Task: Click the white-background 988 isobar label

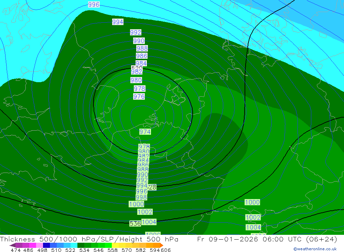Action: 142,48
